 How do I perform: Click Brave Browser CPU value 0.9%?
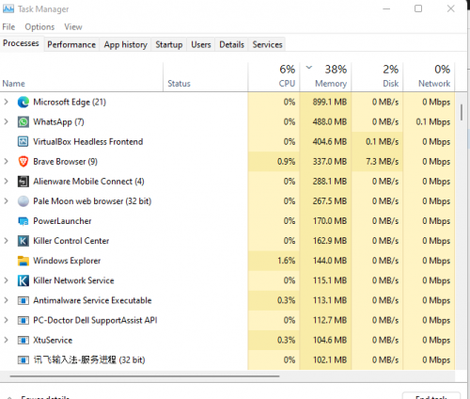286,162
